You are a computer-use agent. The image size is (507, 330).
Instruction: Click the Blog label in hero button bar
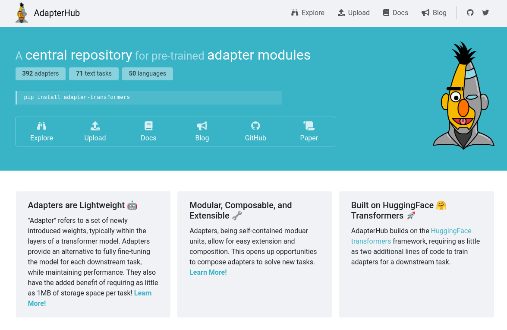point(202,138)
